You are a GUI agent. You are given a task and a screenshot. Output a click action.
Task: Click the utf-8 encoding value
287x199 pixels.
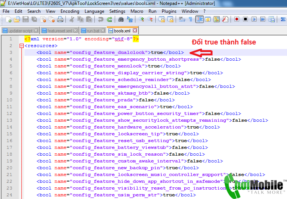[122, 39]
